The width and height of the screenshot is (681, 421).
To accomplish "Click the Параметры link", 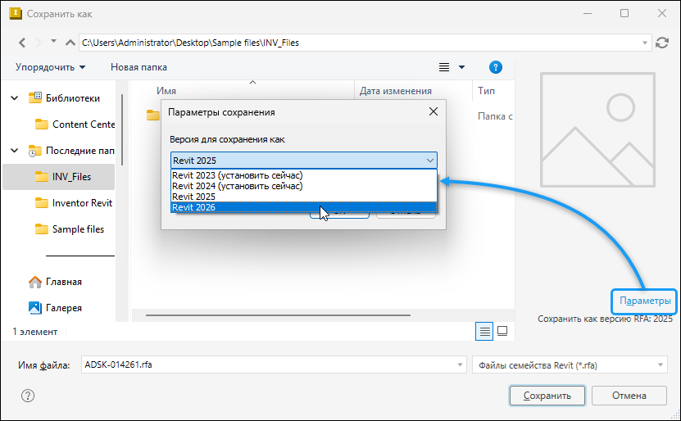I will [644, 301].
